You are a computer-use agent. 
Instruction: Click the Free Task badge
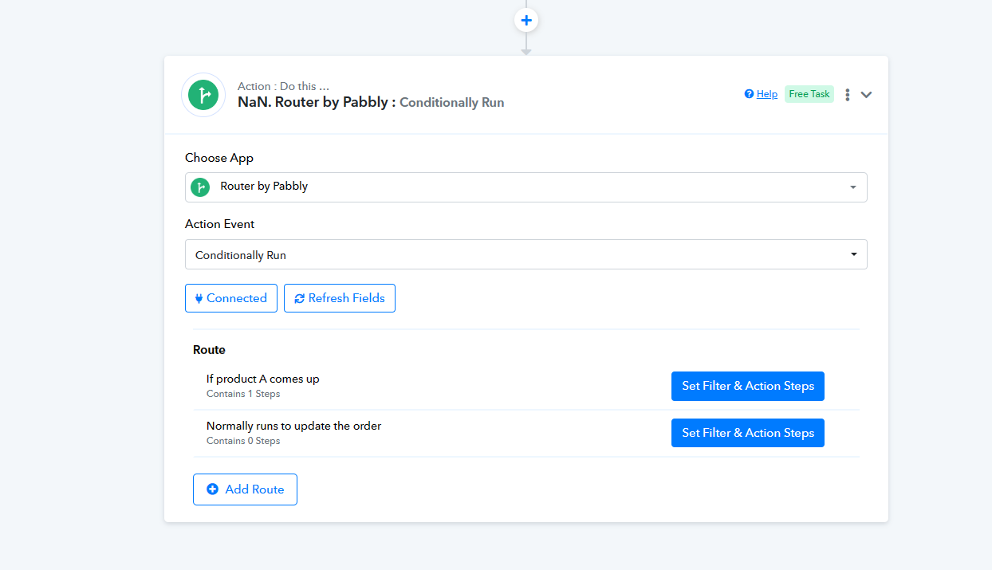[809, 94]
